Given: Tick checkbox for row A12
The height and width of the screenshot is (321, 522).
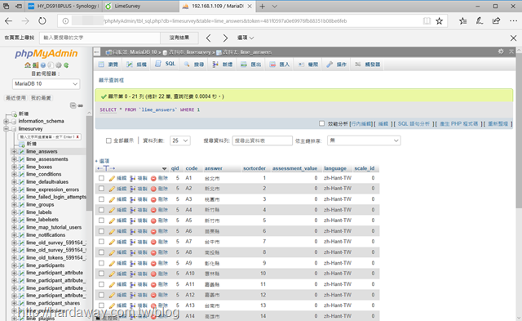Looking at the screenshot, I should [101, 295].
